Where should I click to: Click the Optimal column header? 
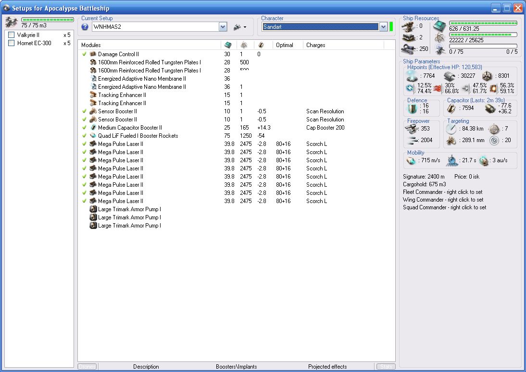(x=285, y=45)
